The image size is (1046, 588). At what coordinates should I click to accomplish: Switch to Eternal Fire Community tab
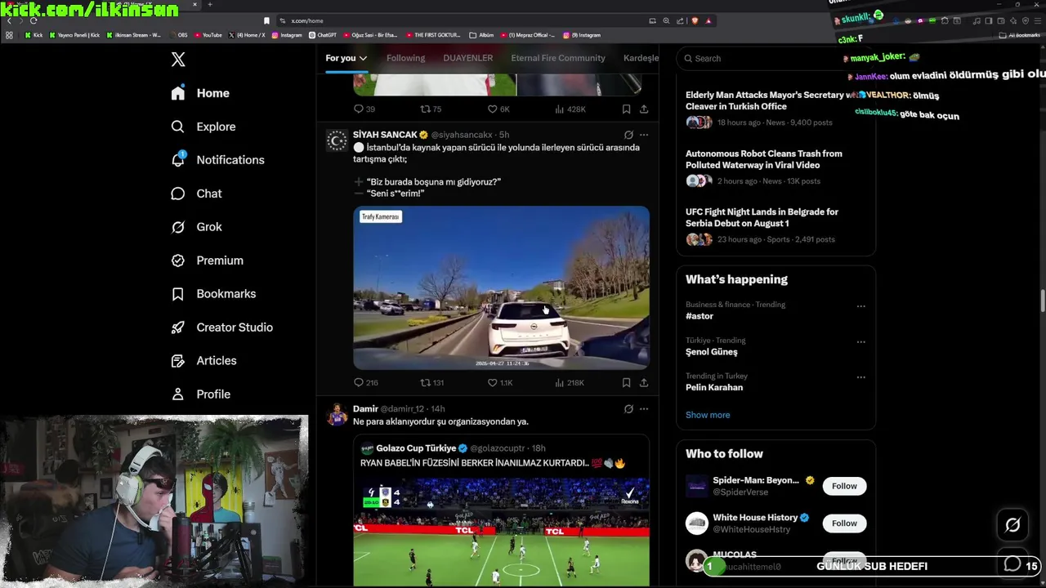coord(558,58)
